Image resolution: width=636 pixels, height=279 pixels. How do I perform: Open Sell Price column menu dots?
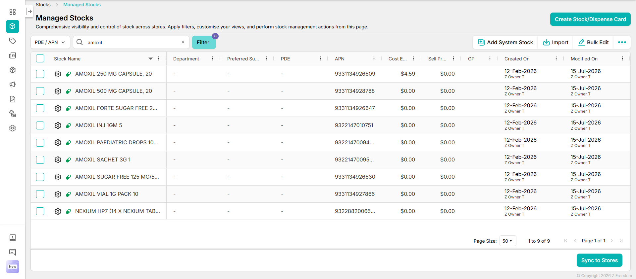coord(453,58)
